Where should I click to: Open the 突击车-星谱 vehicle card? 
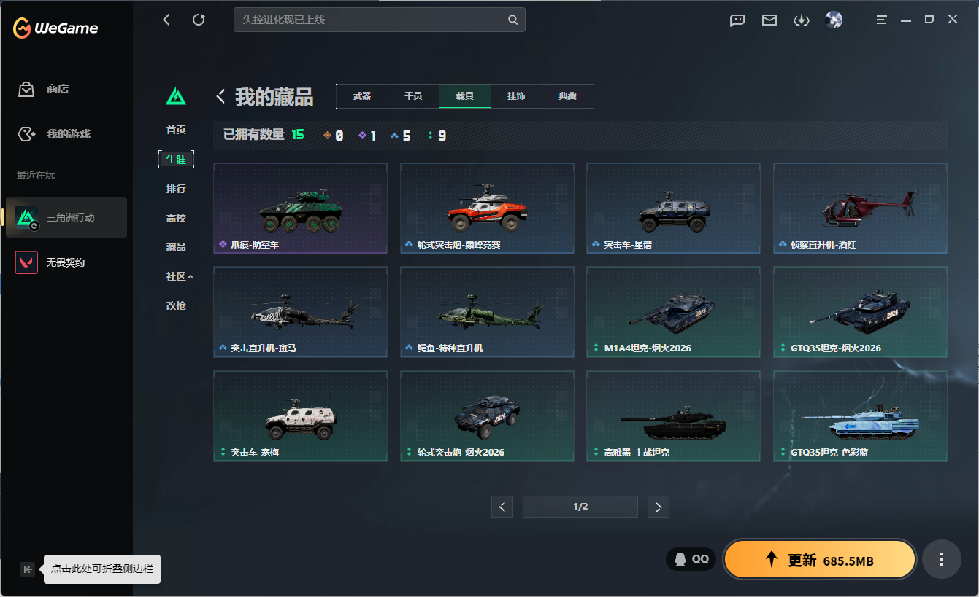click(673, 208)
